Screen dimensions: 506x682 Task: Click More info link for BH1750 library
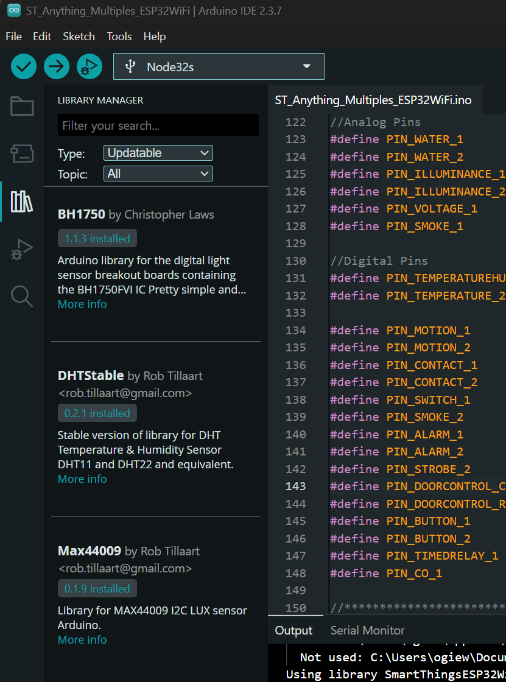tap(82, 304)
